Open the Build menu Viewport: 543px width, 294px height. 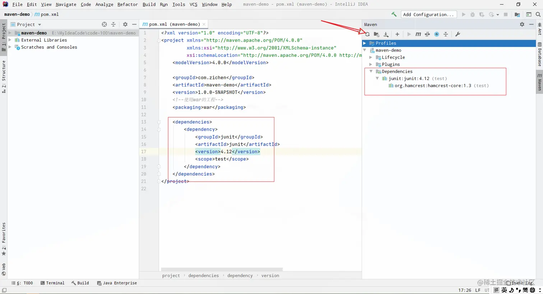pos(149,4)
